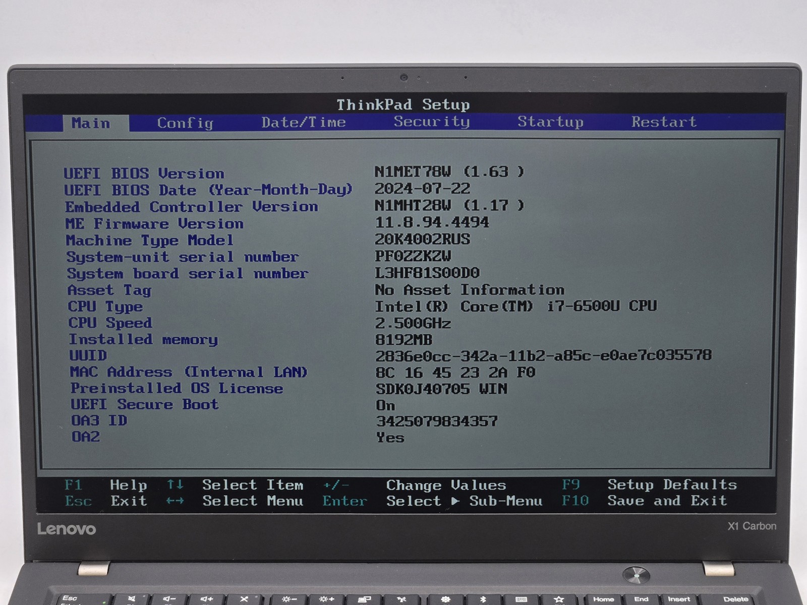
Task: Select Installed memory label
Action: pyautogui.click(x=143, y=340)
